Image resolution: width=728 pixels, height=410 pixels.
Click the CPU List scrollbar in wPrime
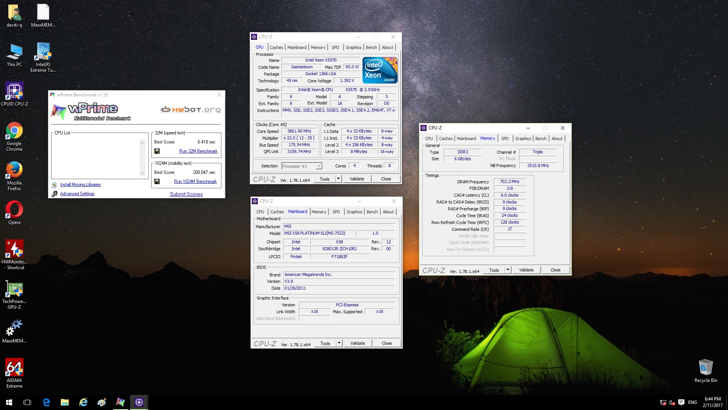click(142, 158)
